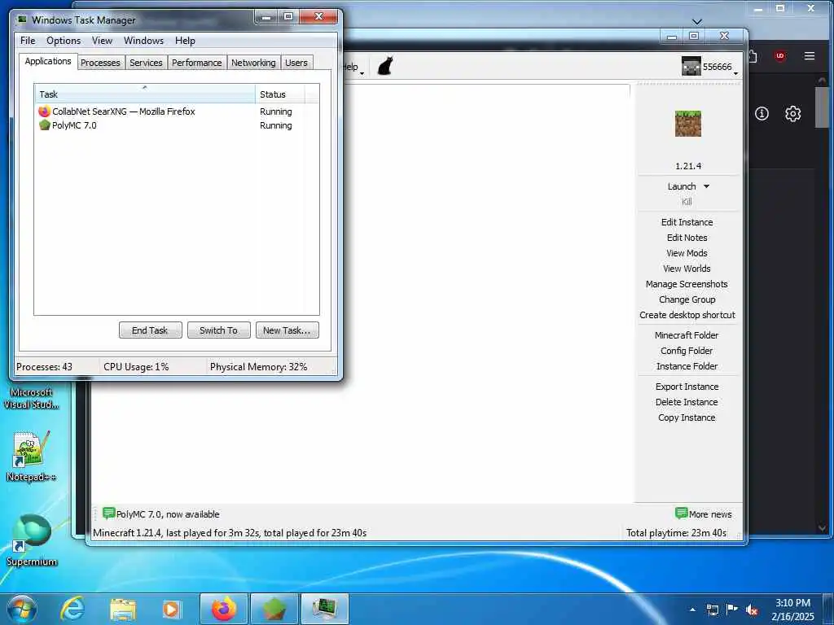Show hidden tray icons arrow
The height and width of the screenshot is (625, 834).
coord(692,610)
